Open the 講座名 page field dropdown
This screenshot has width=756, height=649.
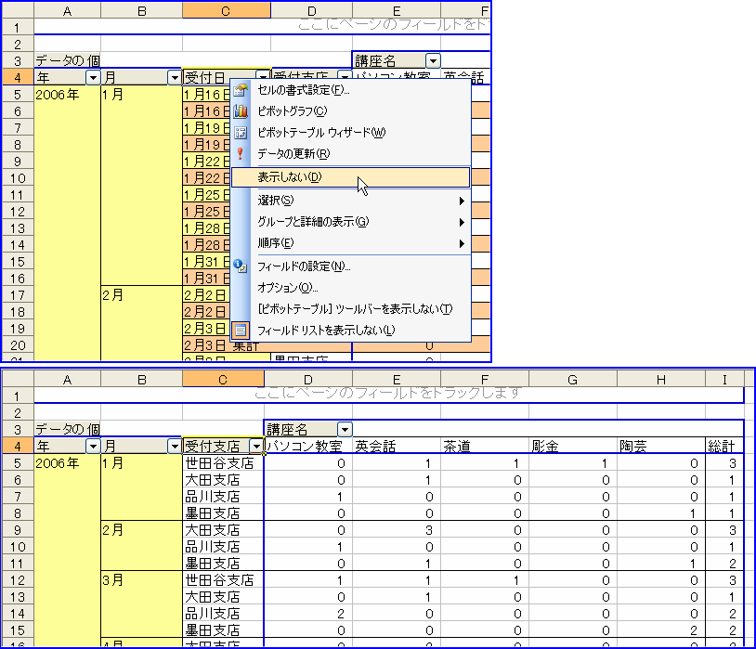(x=433, y=60)
